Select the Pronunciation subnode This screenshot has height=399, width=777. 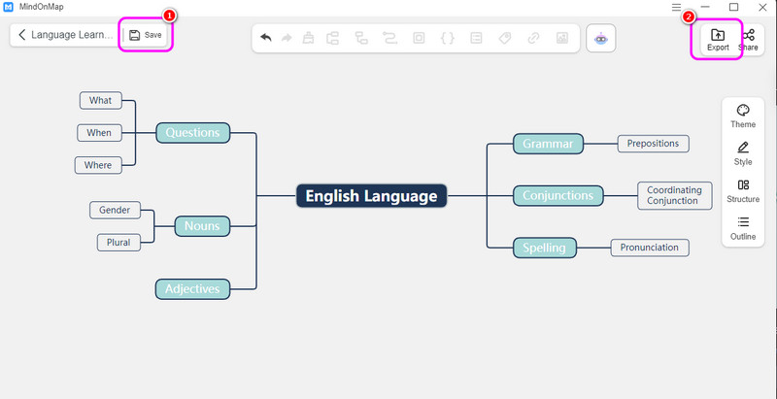650,248
